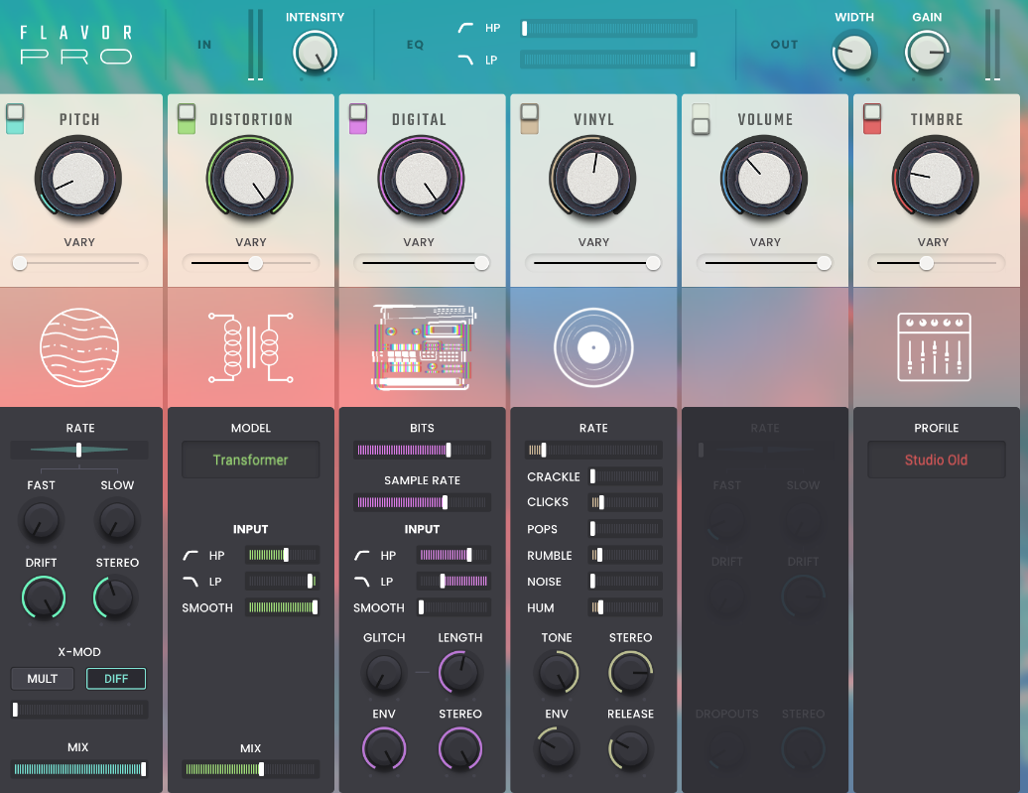Open the Distortion Model dropdown showing Transformer
Screen dimensions: 1028x793
tap(250, 460)
